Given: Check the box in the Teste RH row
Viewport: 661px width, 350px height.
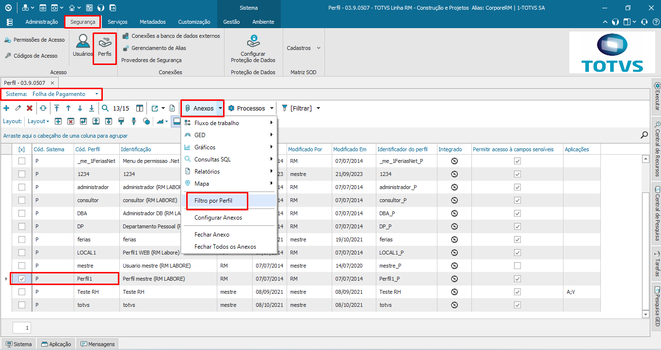Looking at the screenshot, I should 22,292.
